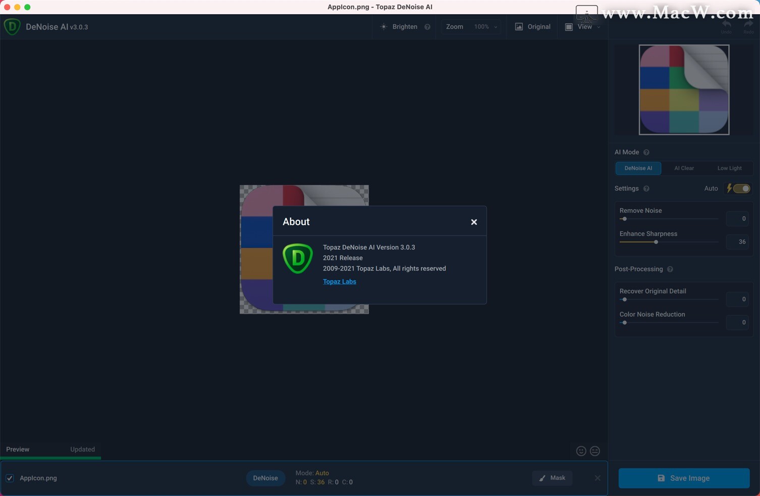Click the Save Image button
760x496 pixels.
684,478
